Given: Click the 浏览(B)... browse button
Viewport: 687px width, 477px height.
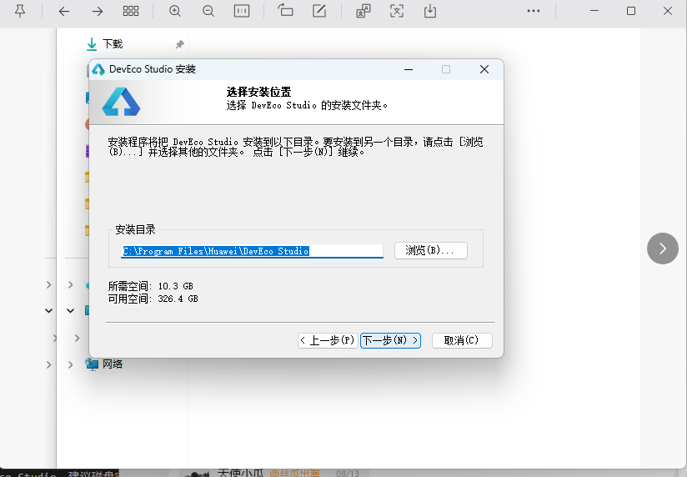Looking at the screenshot, I should pos(431,251).
